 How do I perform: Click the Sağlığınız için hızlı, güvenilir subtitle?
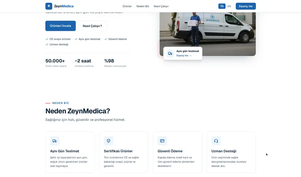(x=85, y=120)
